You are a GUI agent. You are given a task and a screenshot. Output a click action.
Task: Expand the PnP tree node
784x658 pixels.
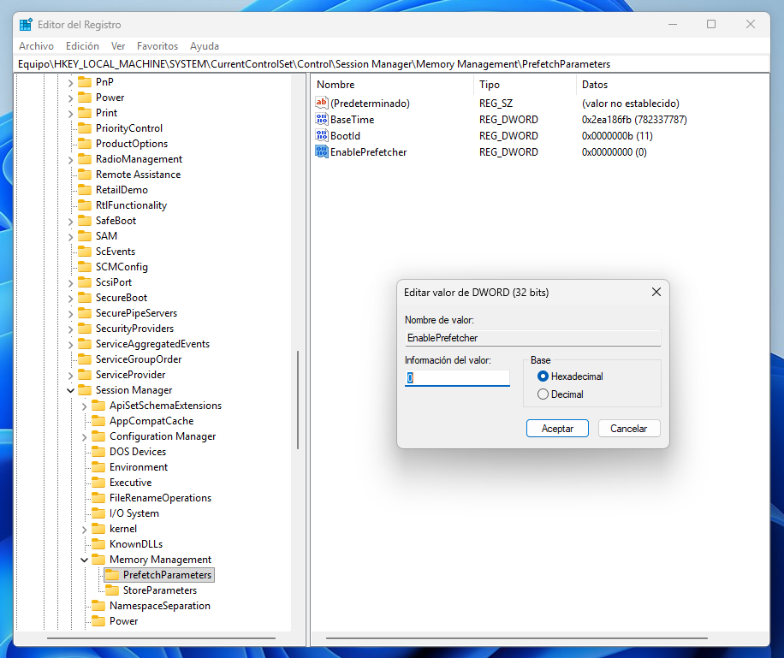coord(70,82)
